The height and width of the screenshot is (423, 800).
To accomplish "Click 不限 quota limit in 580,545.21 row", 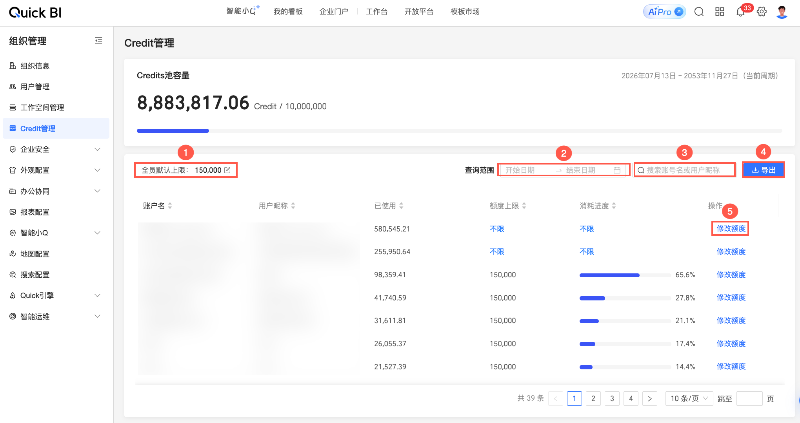I will (x=497, y=229).
